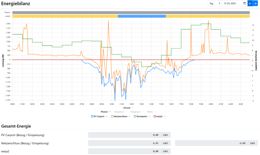This screenshot has width=260, height=155.
Task: Click the green Strompreis legend box
Action: [x=135, y=116]
